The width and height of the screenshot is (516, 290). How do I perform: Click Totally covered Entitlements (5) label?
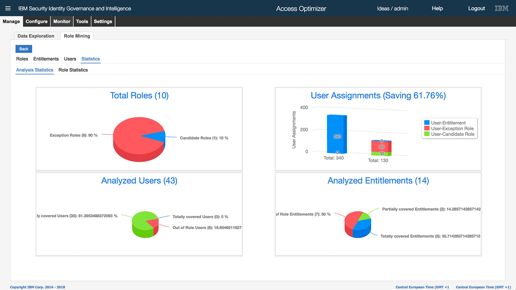(431, 236)
